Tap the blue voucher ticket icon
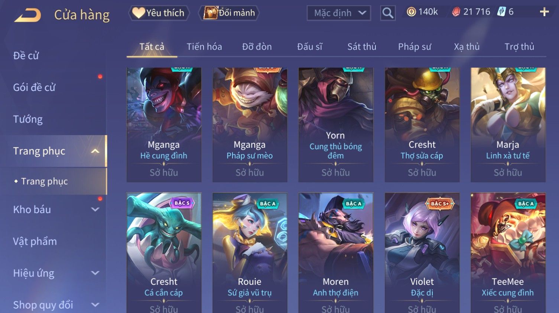559x313 pixels. (501, 12)
